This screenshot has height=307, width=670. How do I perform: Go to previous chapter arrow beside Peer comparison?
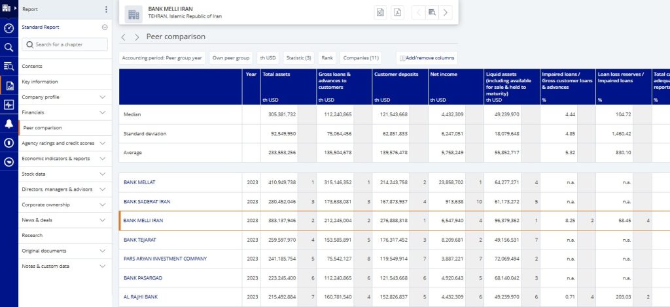click(123, 37)
